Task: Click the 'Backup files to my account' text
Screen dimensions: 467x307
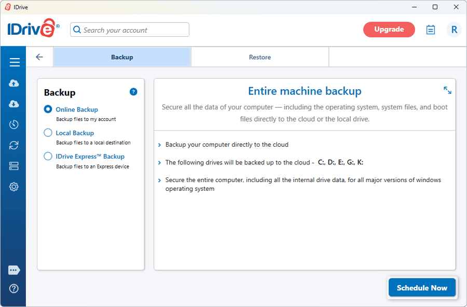Action: pos(86,119)
